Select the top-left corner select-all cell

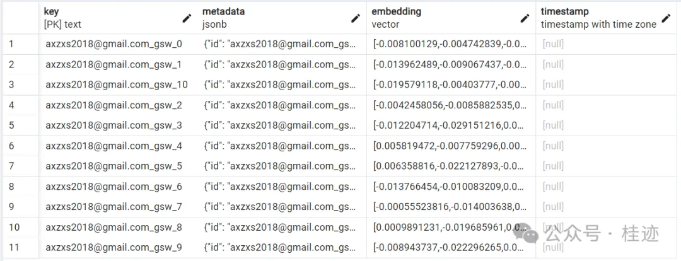pyautogui.click(x=19, y=18)
